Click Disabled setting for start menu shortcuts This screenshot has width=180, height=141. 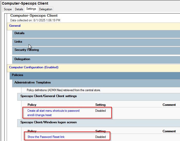[100, 111]
